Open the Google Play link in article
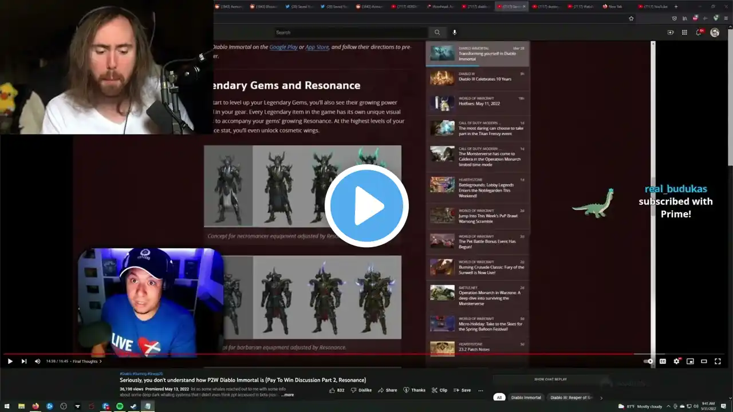Screen dimensions: 733x412 point(283,47)
